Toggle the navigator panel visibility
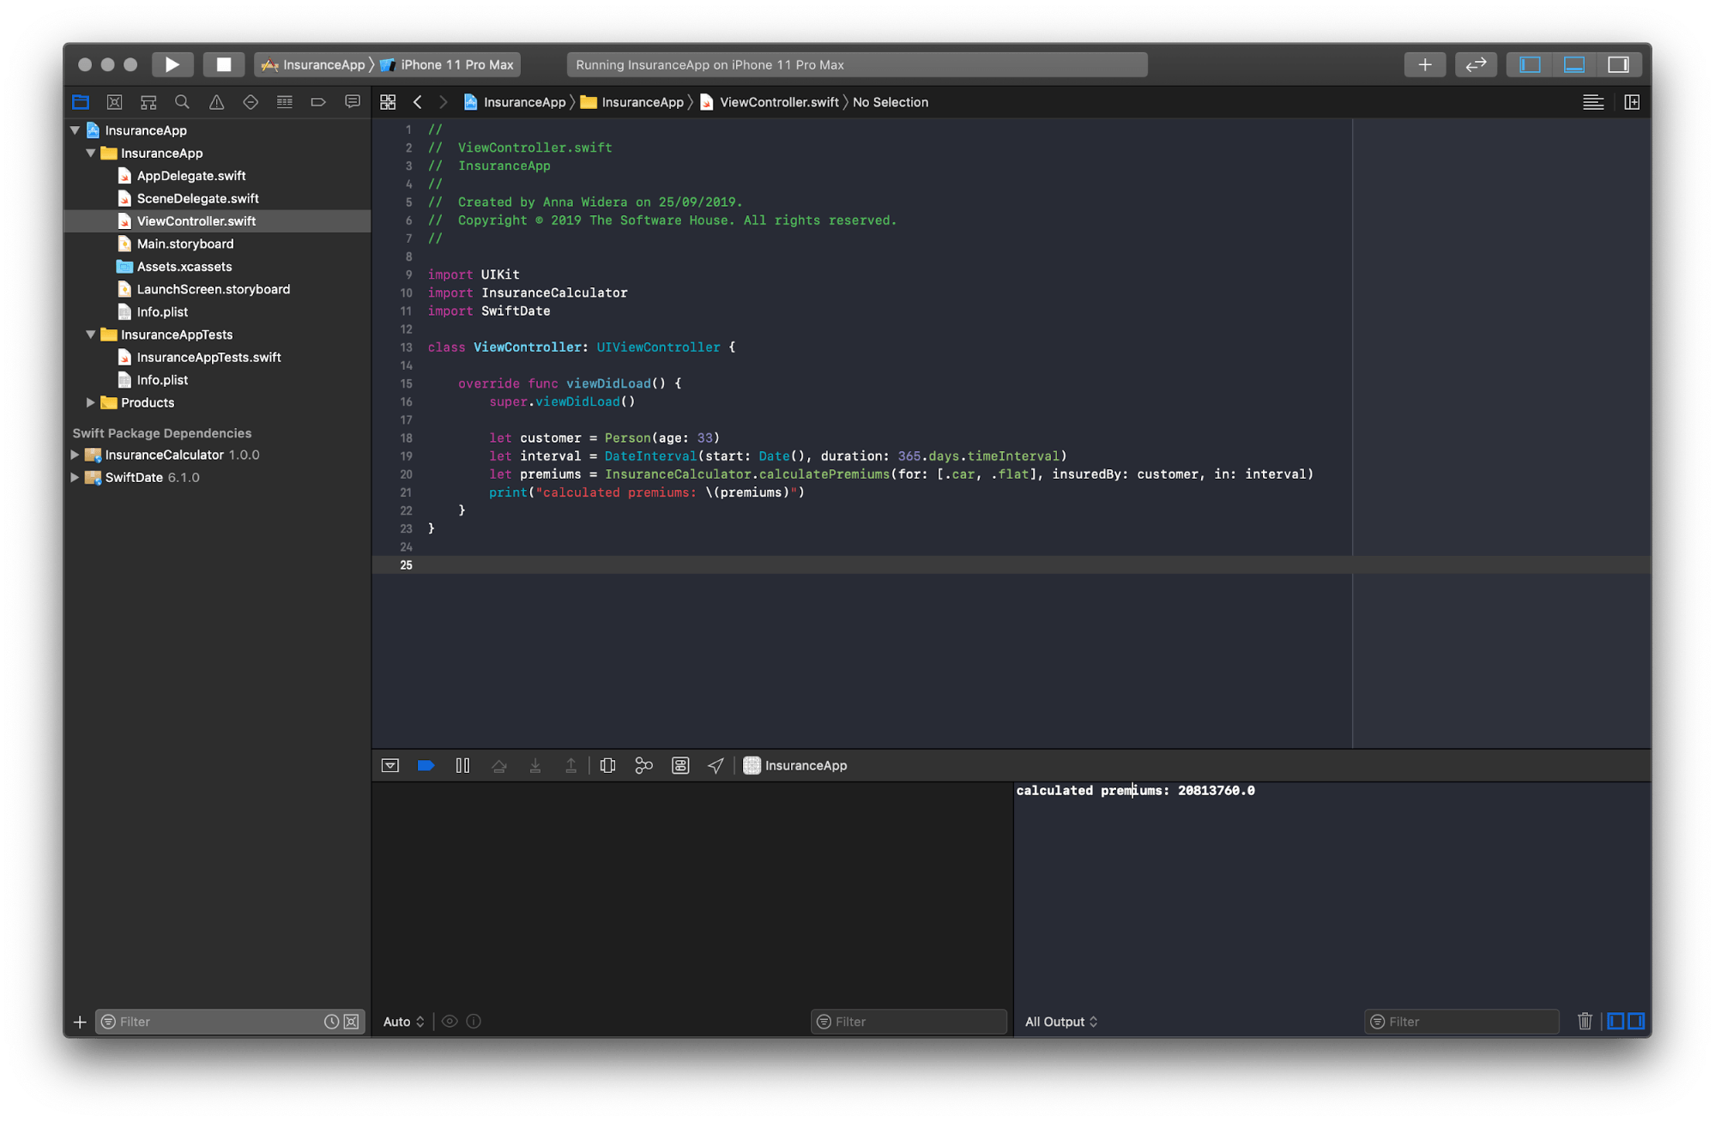Viewport: 1715px width, 1122px height. point(1530,64)
